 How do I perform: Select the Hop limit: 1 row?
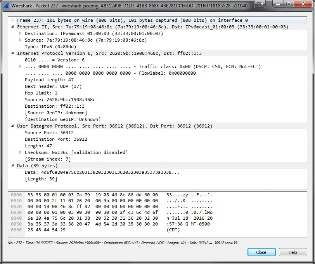41,93
